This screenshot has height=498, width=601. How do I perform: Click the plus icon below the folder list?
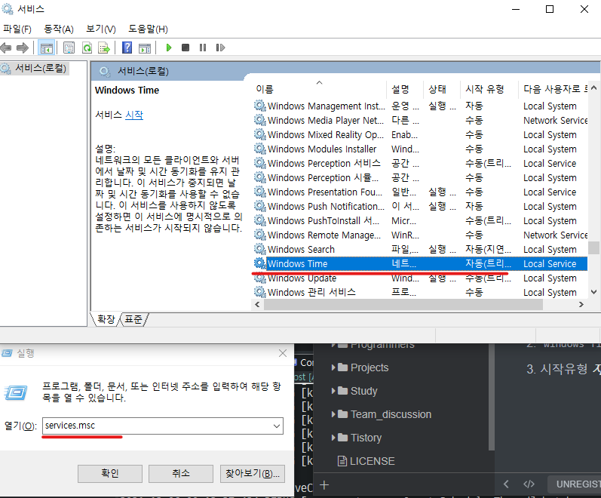pos(324,485)
